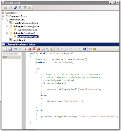Select Event(usr) project root

(x=11, y=13)
